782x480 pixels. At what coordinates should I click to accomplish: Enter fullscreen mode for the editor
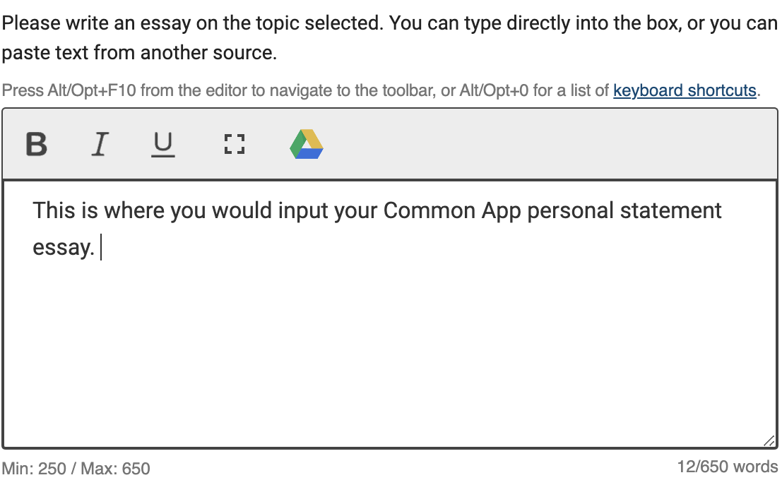point(233,144)
